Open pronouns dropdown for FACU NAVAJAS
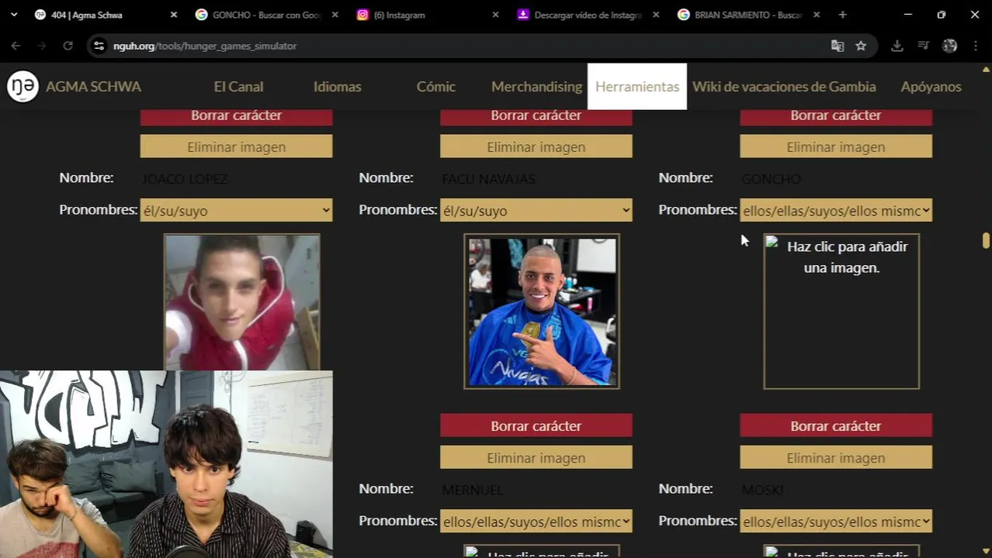This screenshot has width=992, height=558. (536, 210)
